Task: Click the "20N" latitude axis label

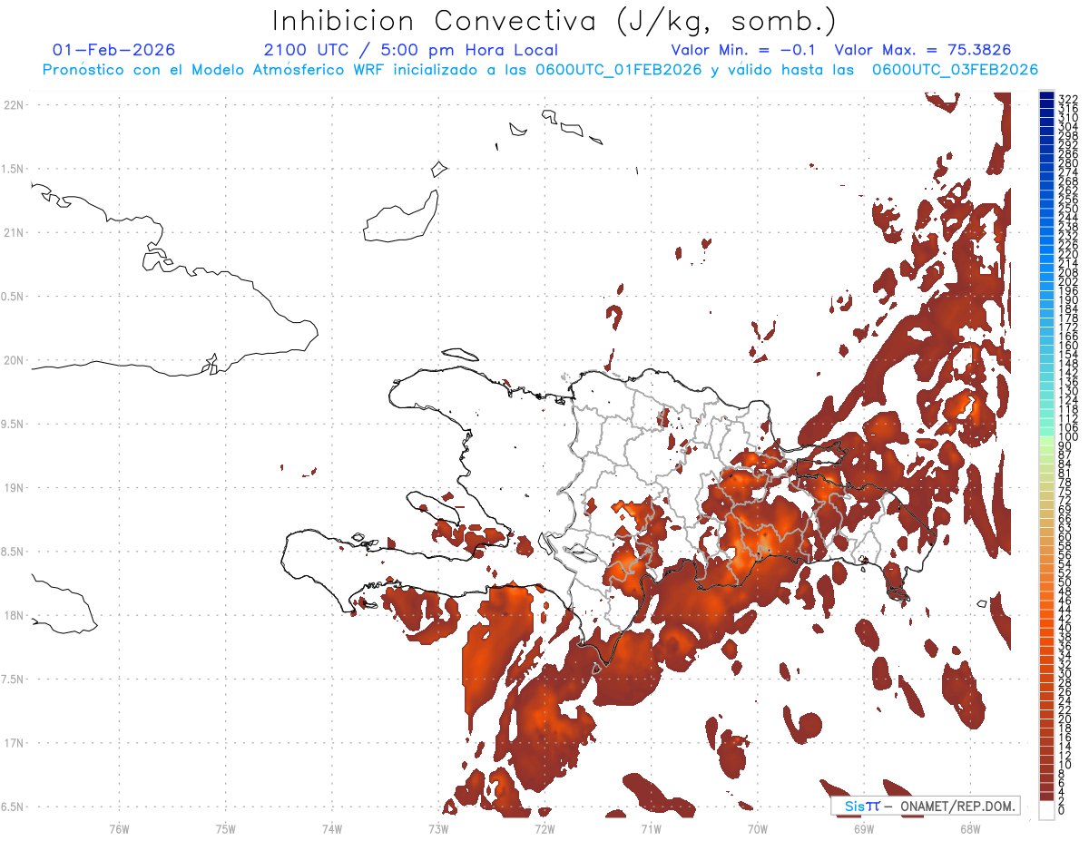Action: pos(14,360)
